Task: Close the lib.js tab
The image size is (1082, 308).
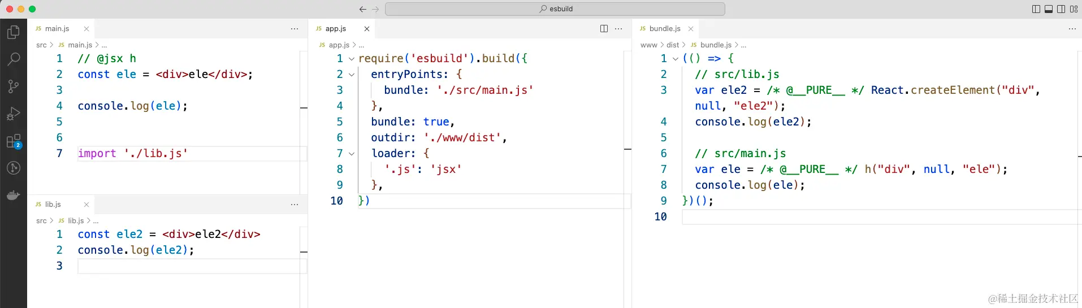Action: [x=86, y=205]
